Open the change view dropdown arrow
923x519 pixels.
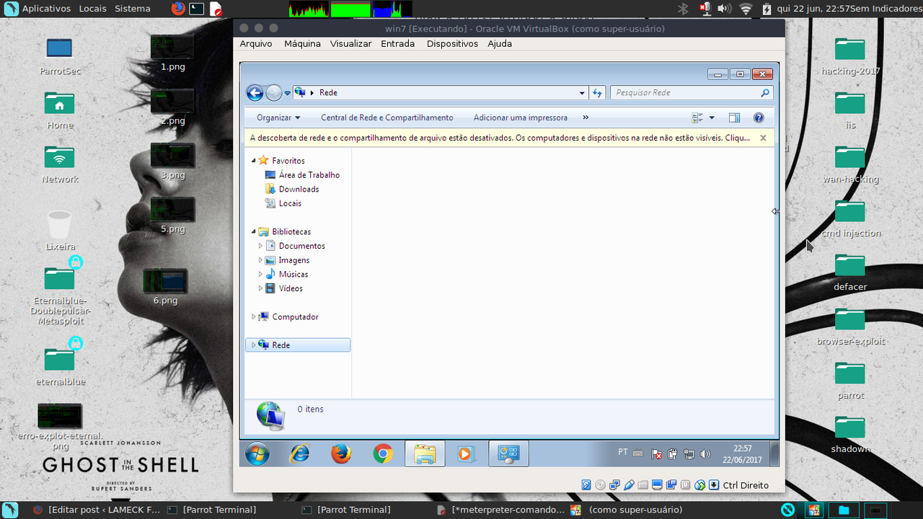coord(712,117)
